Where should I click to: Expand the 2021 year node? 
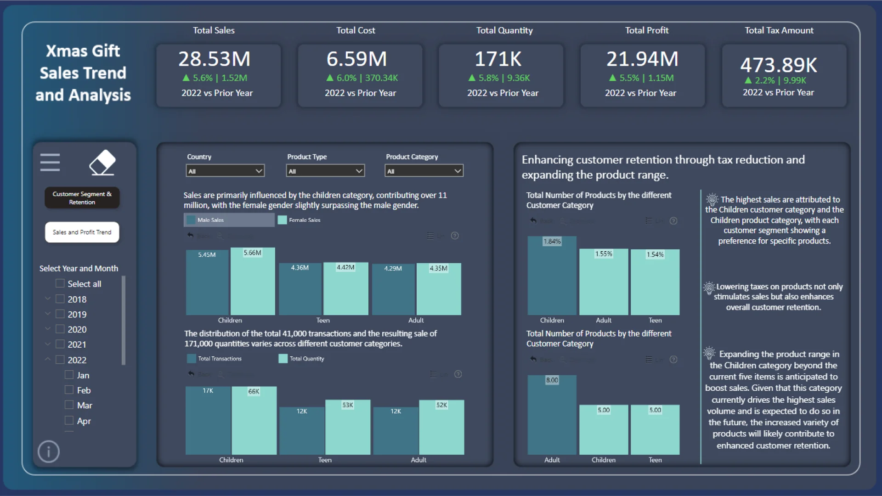click(x=47, y=344)
